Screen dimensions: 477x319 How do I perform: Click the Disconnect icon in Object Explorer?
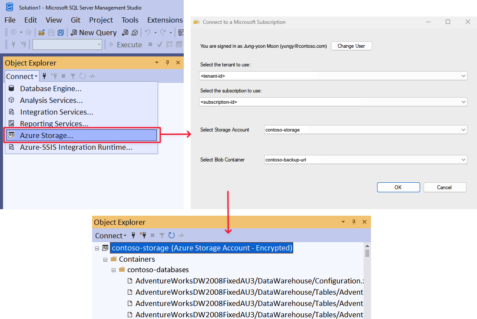pos(55,76)
